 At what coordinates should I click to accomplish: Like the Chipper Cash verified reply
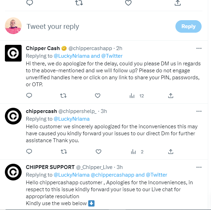[98, 96]
